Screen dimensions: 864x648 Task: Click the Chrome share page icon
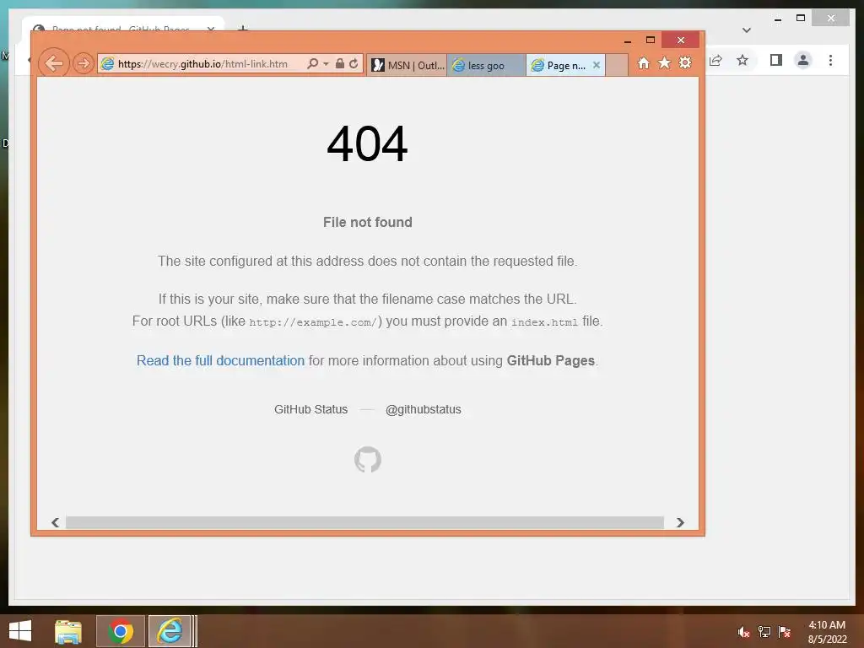(715, 60)
